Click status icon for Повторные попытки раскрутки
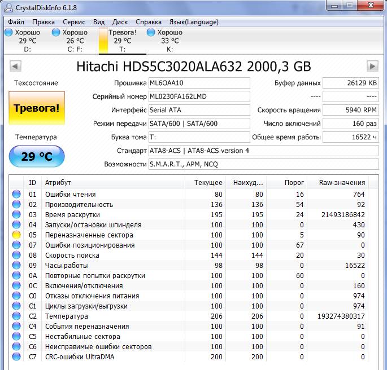Screen dimensions: 387x370 (x=16, y=275)
